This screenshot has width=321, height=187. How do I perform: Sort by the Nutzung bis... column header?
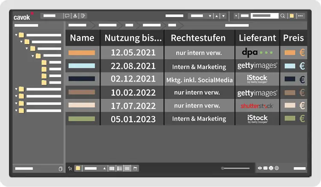(x=133, y=38)
